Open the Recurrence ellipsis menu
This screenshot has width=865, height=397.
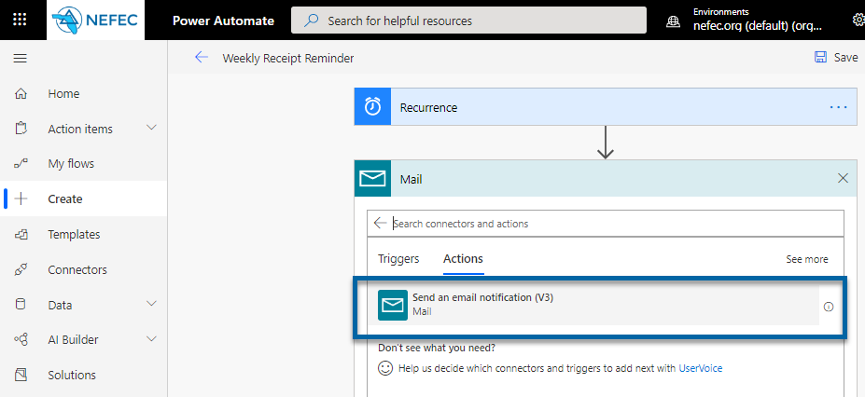839,107
